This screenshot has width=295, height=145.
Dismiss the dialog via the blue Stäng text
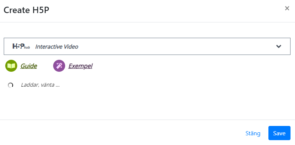(253, 133)
